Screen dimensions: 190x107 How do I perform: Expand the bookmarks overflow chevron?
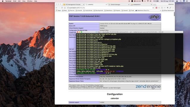pos(161,11)
